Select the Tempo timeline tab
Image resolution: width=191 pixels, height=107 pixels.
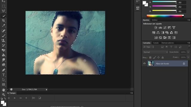(x=12, y=93)
